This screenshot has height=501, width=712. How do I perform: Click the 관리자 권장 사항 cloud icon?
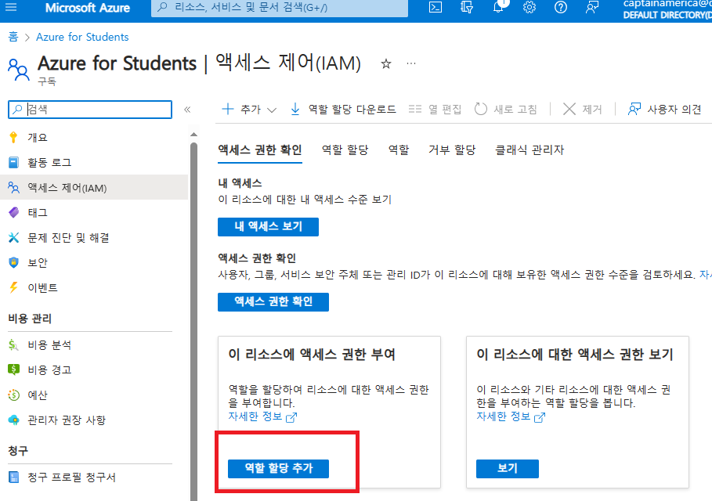(x=13, y=420)
